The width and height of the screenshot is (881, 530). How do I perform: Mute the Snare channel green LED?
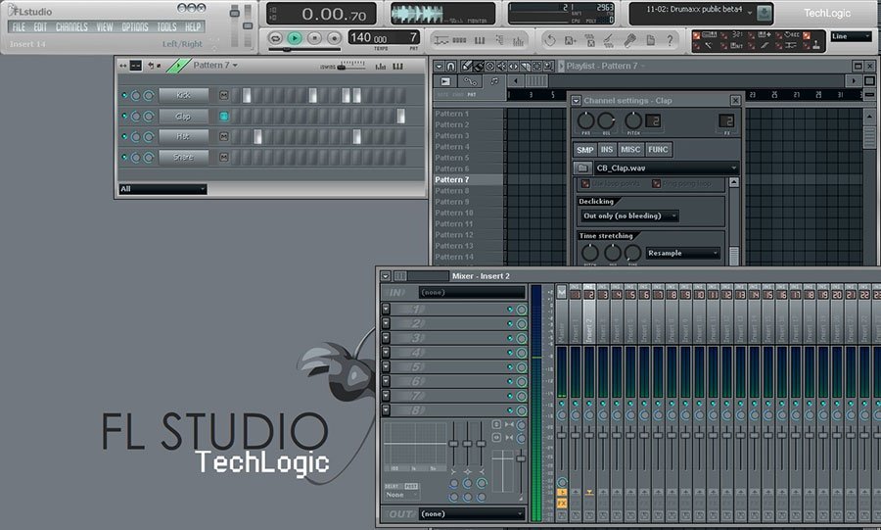click(124, 158)
